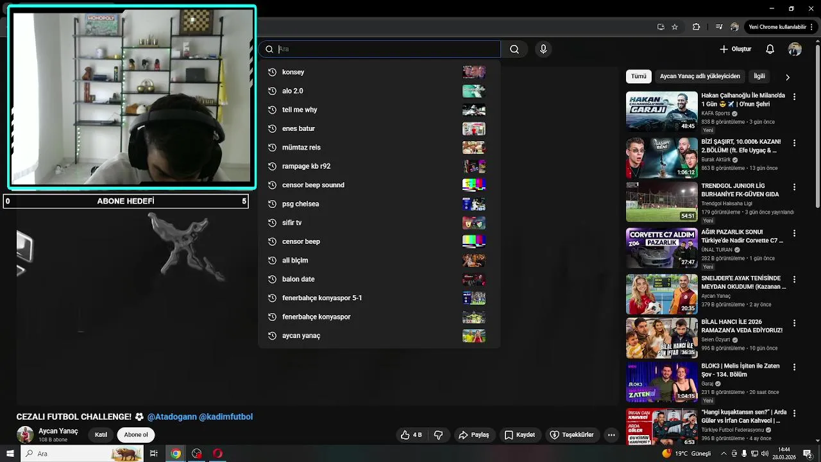Open more options for Trendgol Junior Lig video
This screenshot has height=462, width=821.
click(794, 187)
